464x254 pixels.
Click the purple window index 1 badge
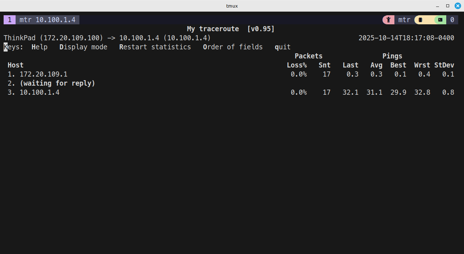(x=9, y=20)
